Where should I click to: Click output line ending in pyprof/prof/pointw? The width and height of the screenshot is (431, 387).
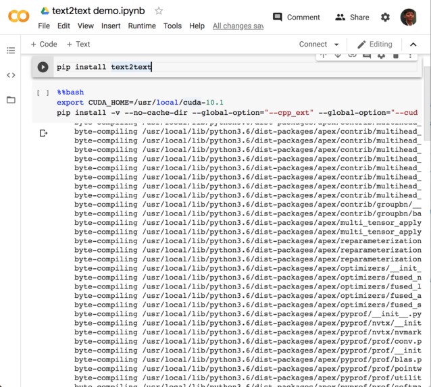point(248,369)
